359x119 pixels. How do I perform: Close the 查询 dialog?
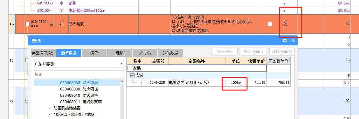point(293,40)
